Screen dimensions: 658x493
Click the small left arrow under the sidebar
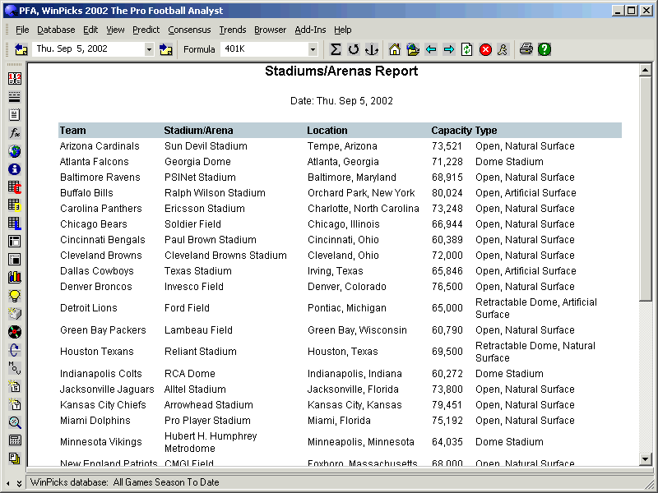(8, 483)
